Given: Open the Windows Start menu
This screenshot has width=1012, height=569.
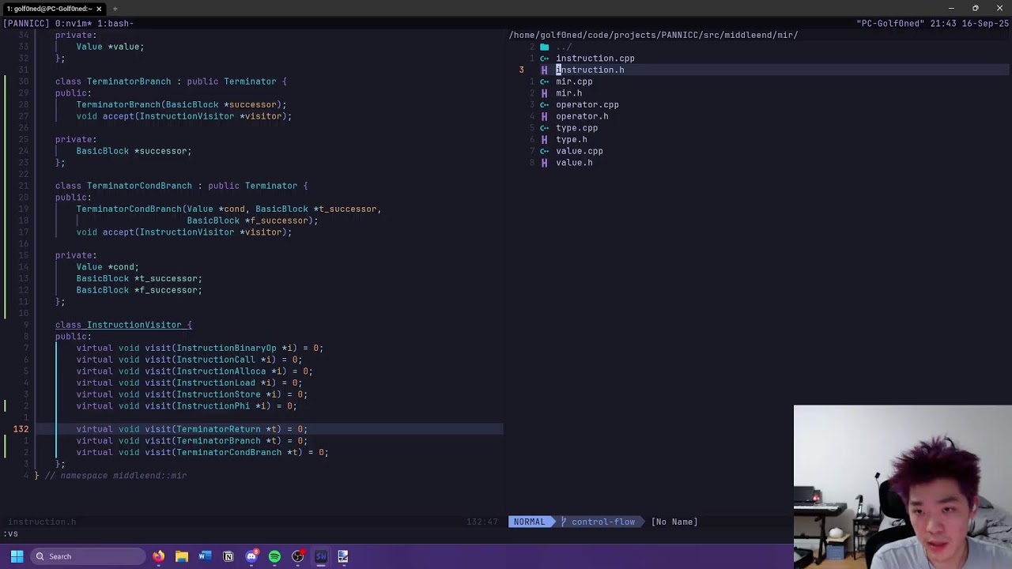Looking at the screenshot, I should 17,556.
